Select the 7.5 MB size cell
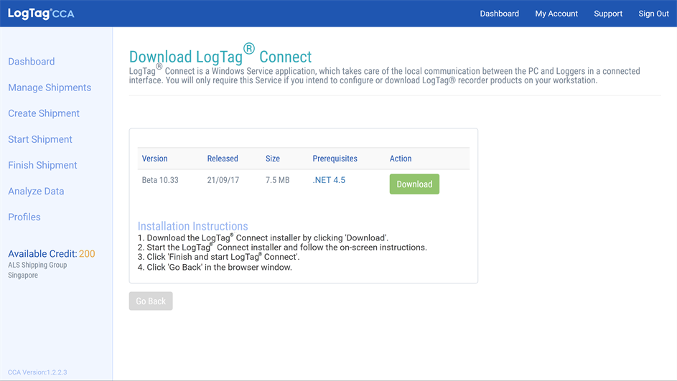Screen dimensions: 677x381 (277, 180)
